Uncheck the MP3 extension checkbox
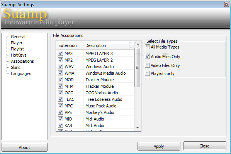 click(60, 53)
